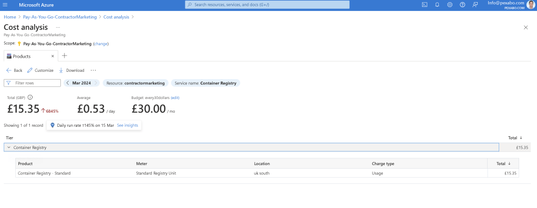Click See insights link
Screen dimensions: 537x208
click(x=128, y=125)
